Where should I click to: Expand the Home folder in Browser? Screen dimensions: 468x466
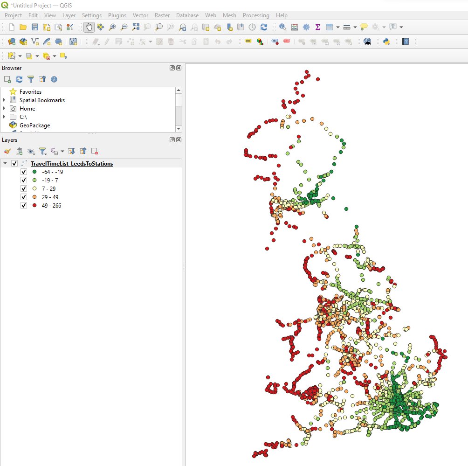click(5, 108)
